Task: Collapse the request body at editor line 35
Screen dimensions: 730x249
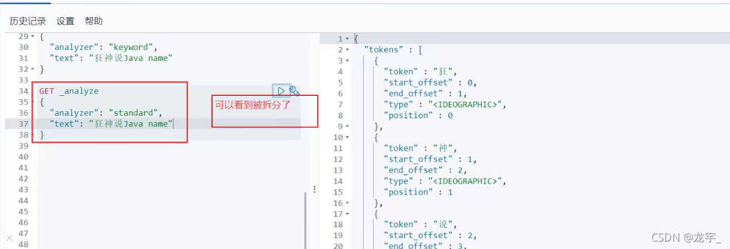Action: click(x=33, y=102)
